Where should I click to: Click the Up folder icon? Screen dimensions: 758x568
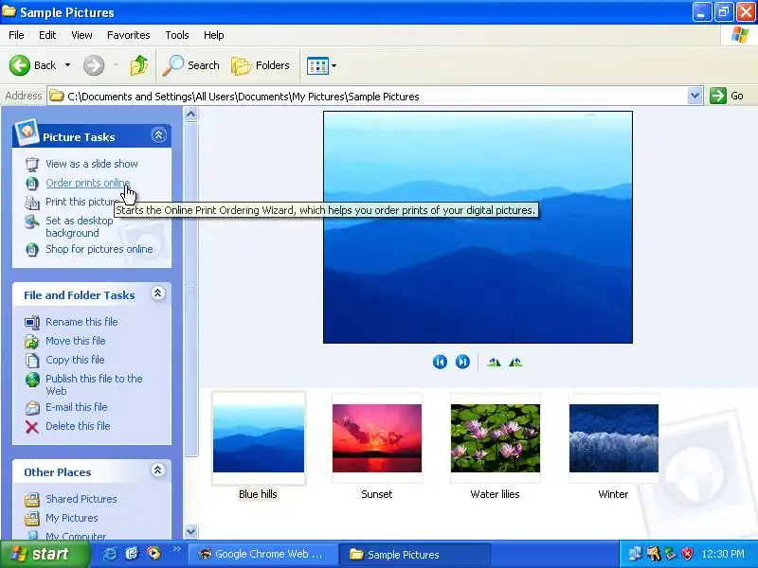(x=139, y=65)
